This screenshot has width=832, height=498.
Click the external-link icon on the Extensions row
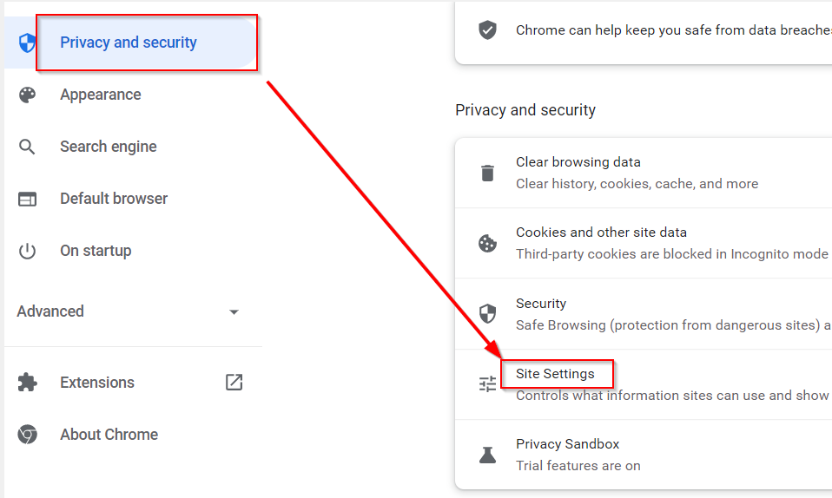coord(234,383)
